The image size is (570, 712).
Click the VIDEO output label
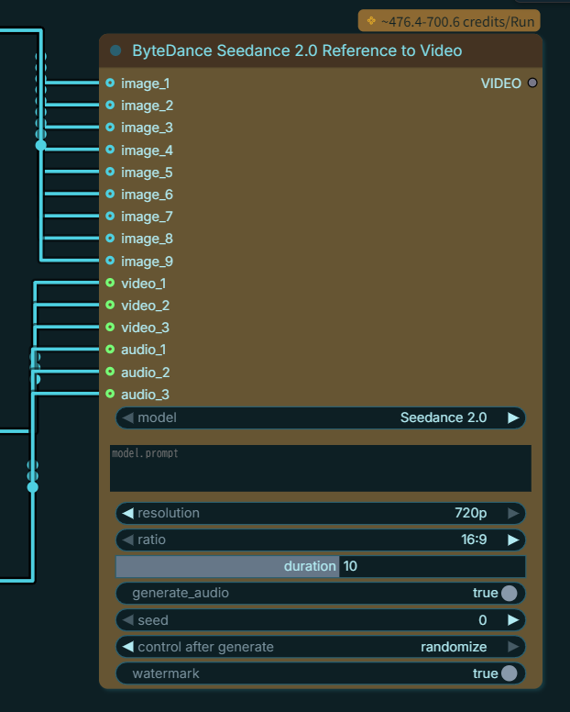point(501,83)
